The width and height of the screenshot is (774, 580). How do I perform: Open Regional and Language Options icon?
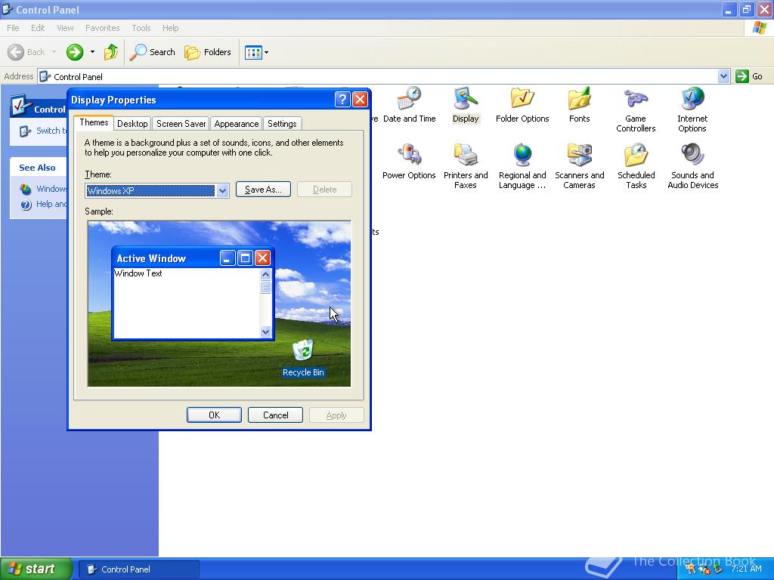coord(522,166)
